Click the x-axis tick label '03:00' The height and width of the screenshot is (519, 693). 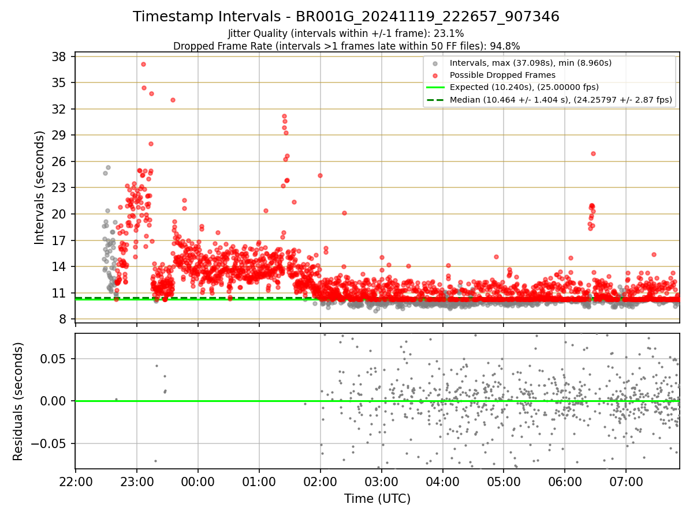(x=382, y=481)
